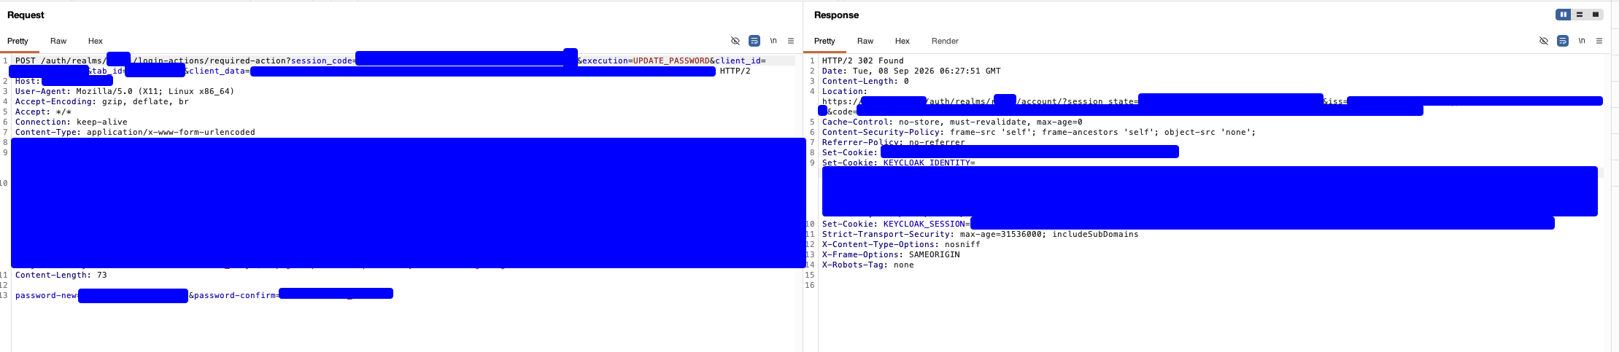The height and width of the screenshot is (352, 1619).
Task: Click the Date header in the response
Action: (911, 71)
